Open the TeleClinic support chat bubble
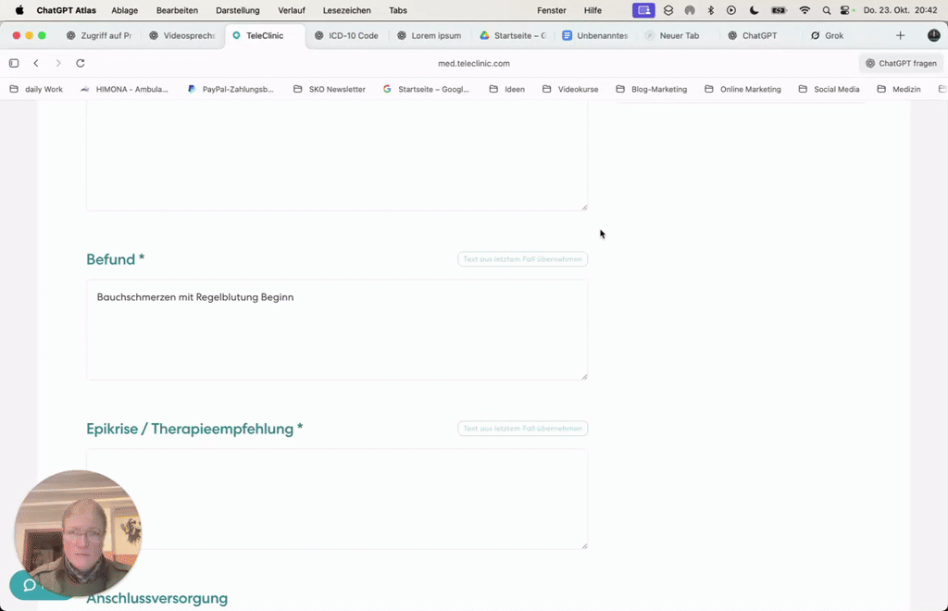The image size is (948, 611). [x=27, y=585]
